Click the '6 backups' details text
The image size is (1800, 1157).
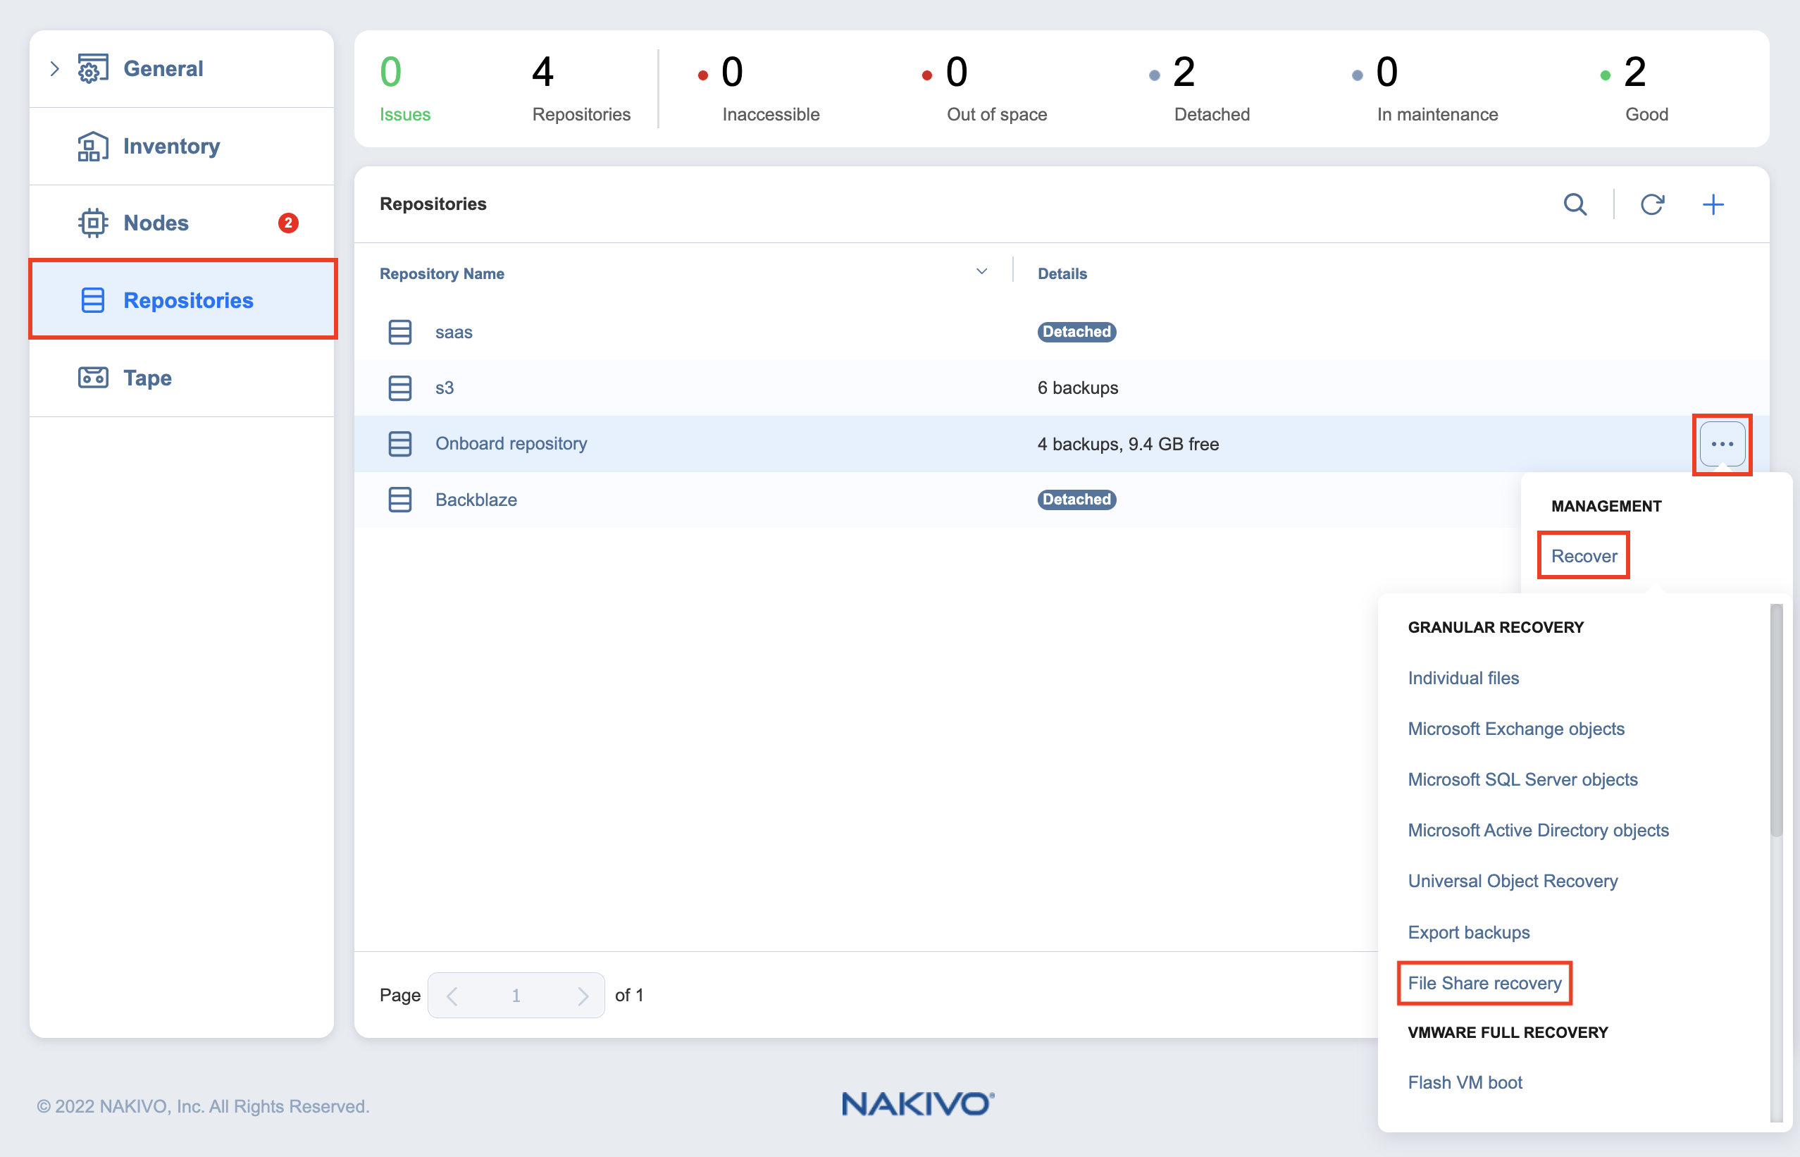click(1078, 388)
